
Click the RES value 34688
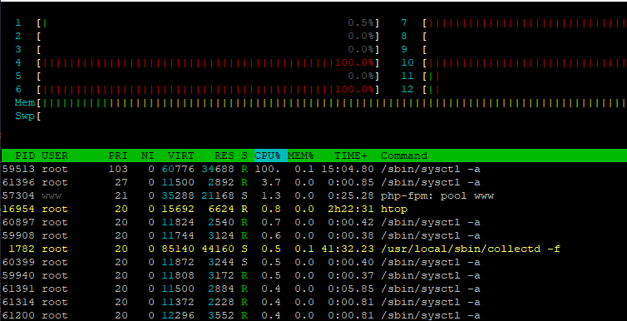(x=218, y=169)
